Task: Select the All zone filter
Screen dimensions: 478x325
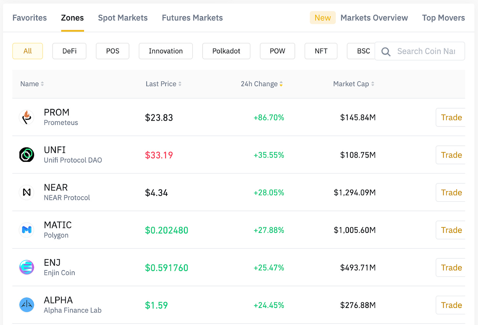Action: (x=28, y=51)
